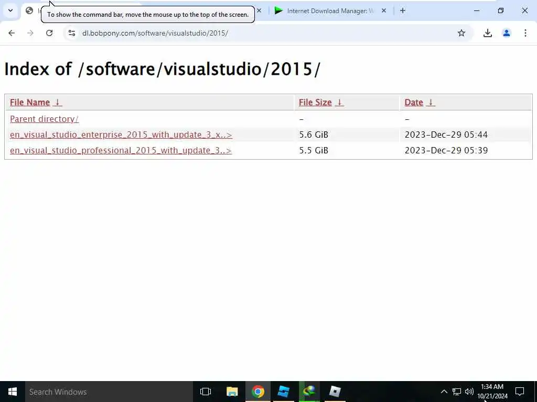The image size is (537, 402).
Task: Select the 5.6 GiB size cell
Action: (x=314, y=135)
